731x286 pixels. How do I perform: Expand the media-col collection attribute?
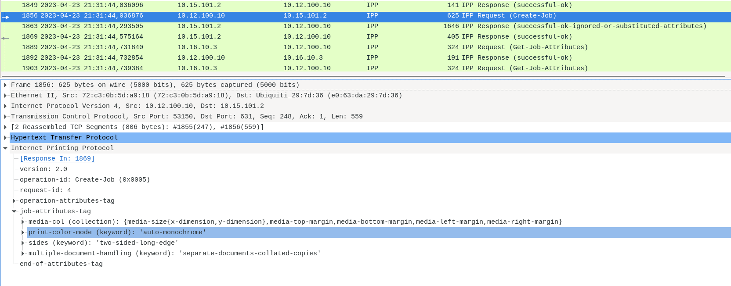[22, 222]
